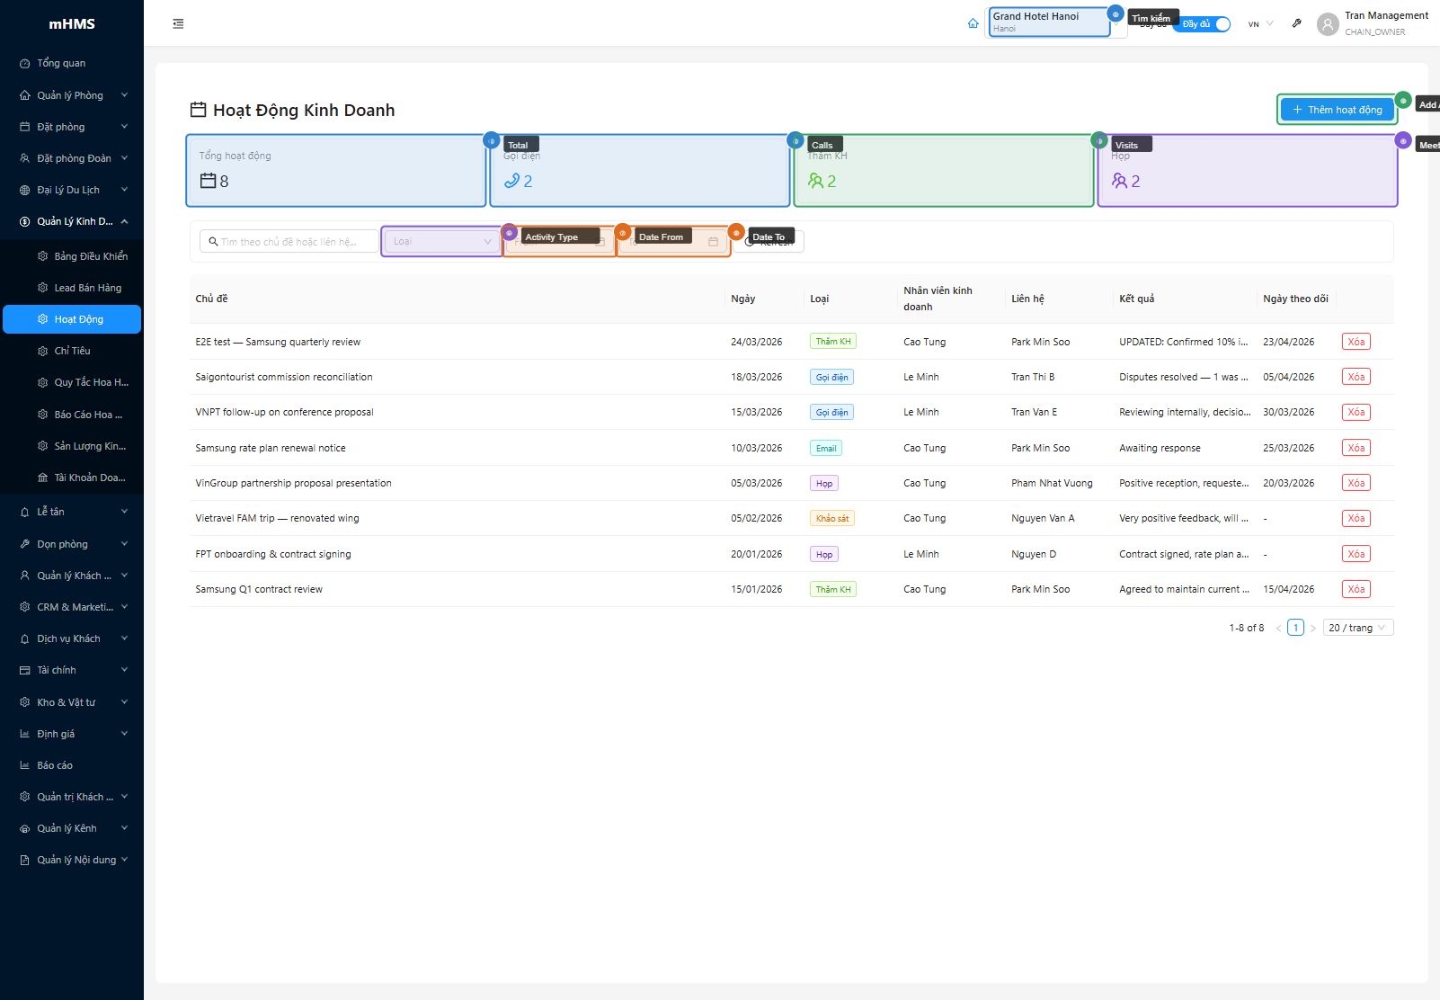
Task: Click the user avatar icon
Action: tap(1327, 24)
